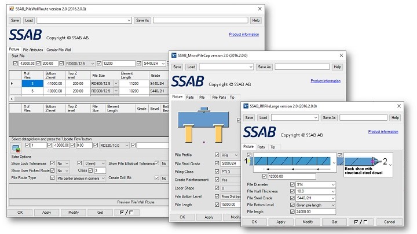Open Pile Attributes tab in PileWallRoute
Viewport: 417px width, 234px height.
point(32,50)
